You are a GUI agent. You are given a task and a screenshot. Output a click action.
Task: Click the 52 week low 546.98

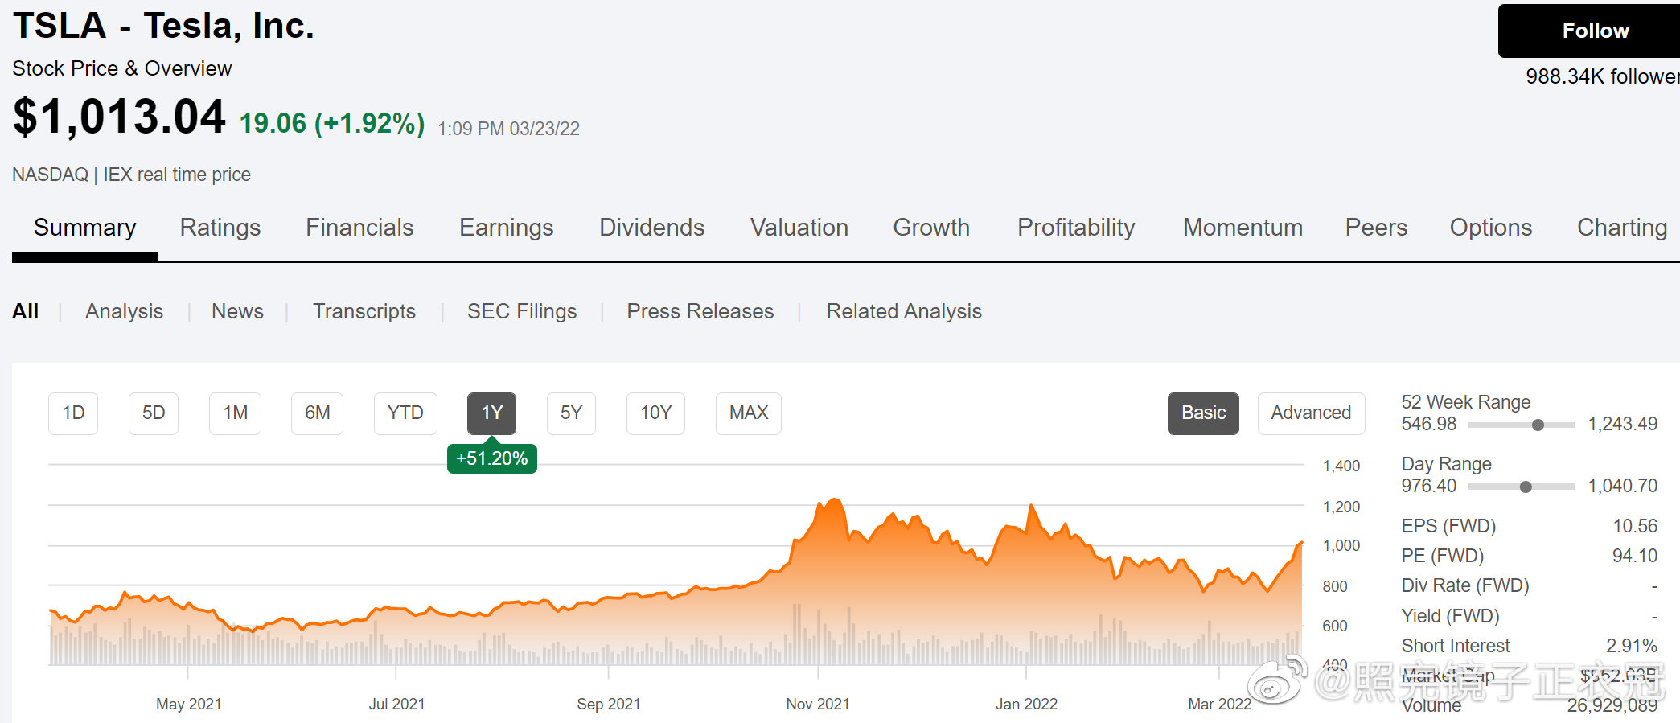click(x=1429, y=424)
